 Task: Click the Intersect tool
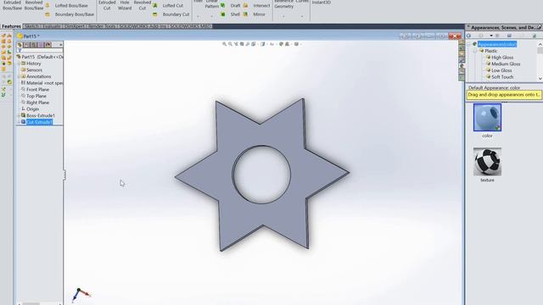257,6
